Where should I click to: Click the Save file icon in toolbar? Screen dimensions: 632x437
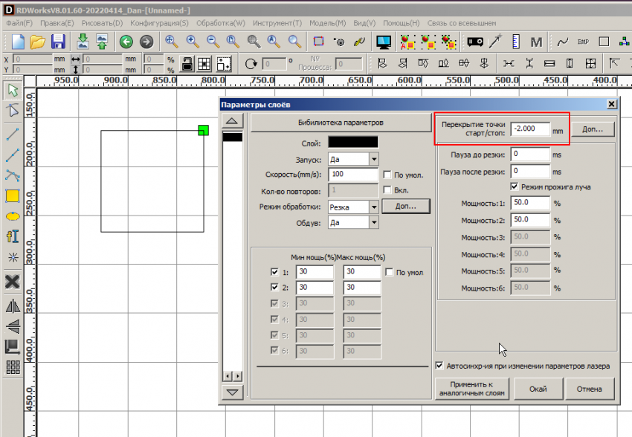pos(57,42)
